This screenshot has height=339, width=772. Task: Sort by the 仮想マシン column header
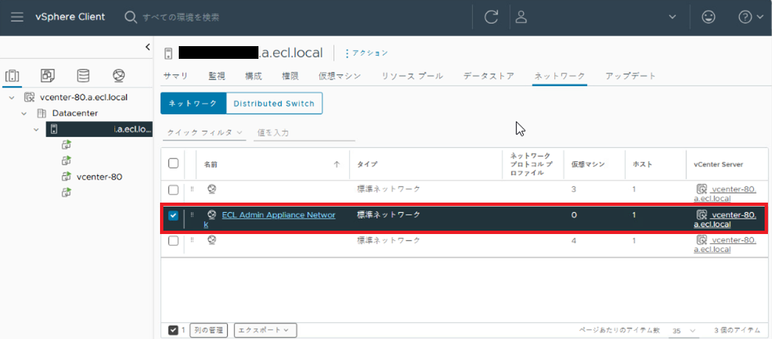click(x=588, y=164)
